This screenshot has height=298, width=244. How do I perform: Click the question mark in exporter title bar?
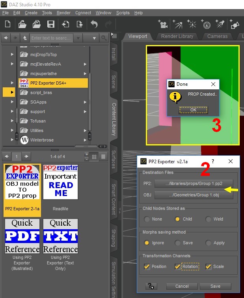click(213, 161)
